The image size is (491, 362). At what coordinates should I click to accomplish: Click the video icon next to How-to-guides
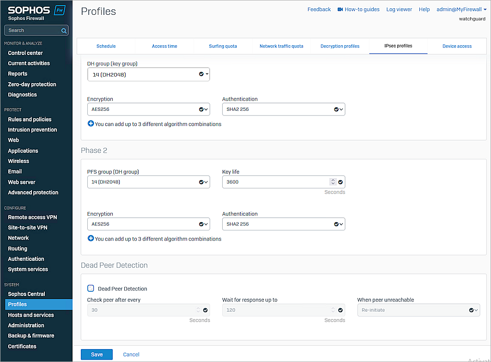[x=339, y=9]
